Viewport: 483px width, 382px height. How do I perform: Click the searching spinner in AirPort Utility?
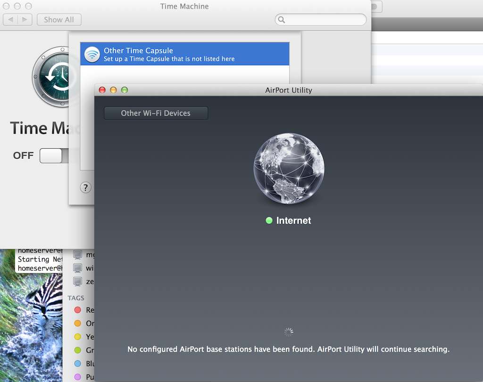[289, 332]
